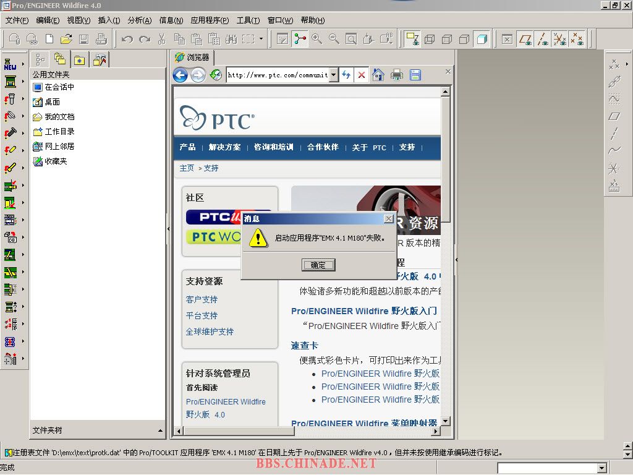
Task: Click the EMX DB icon in left toolbar
Action: tap(10, 237)
